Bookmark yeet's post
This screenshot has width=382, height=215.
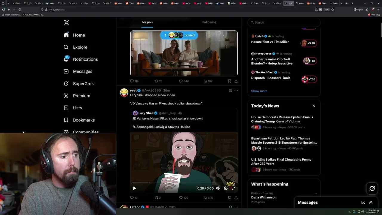(x=229, y=198)
